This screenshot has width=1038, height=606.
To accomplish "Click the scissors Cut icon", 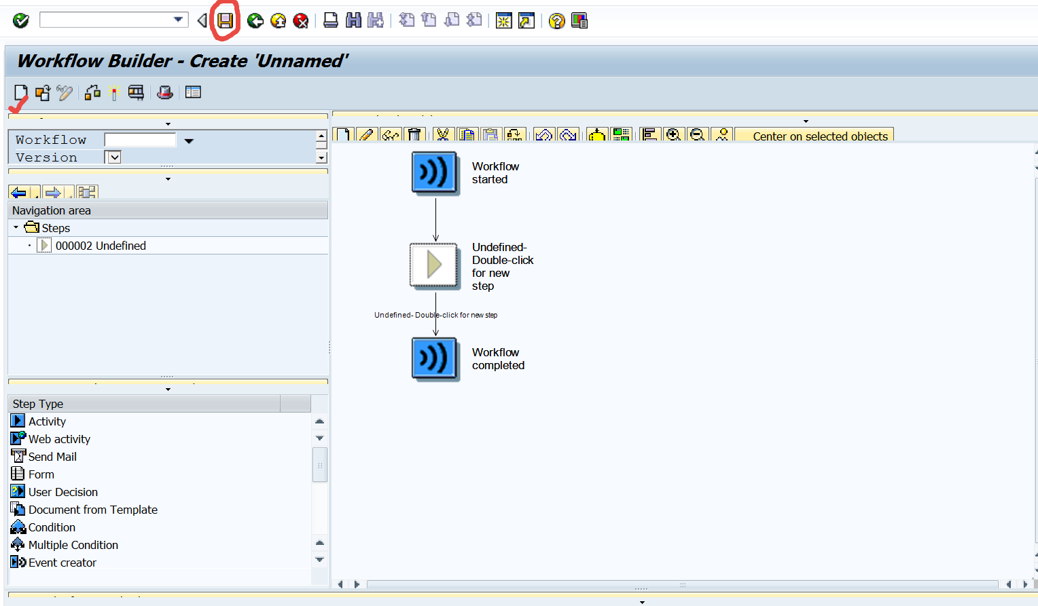I will (444, 134).
